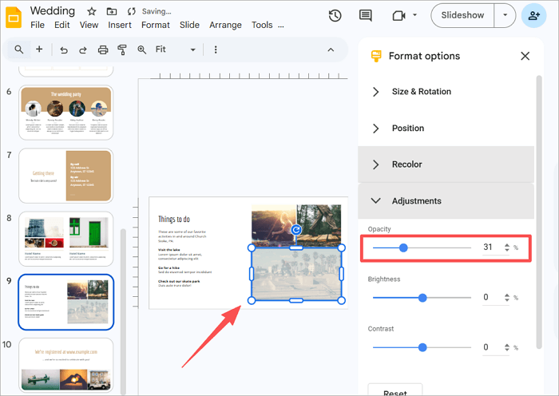
Task: Click the Slideshow button
Action: (462, 15)
